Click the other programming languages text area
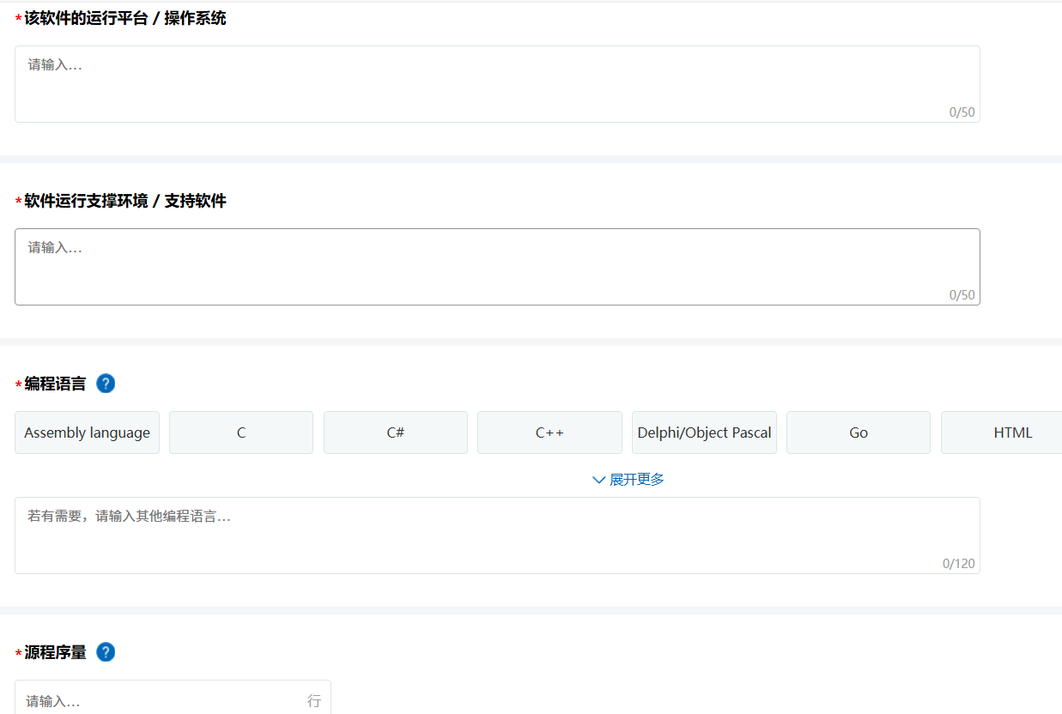The height and width of the screenshot is (714, 1062). 497,535
